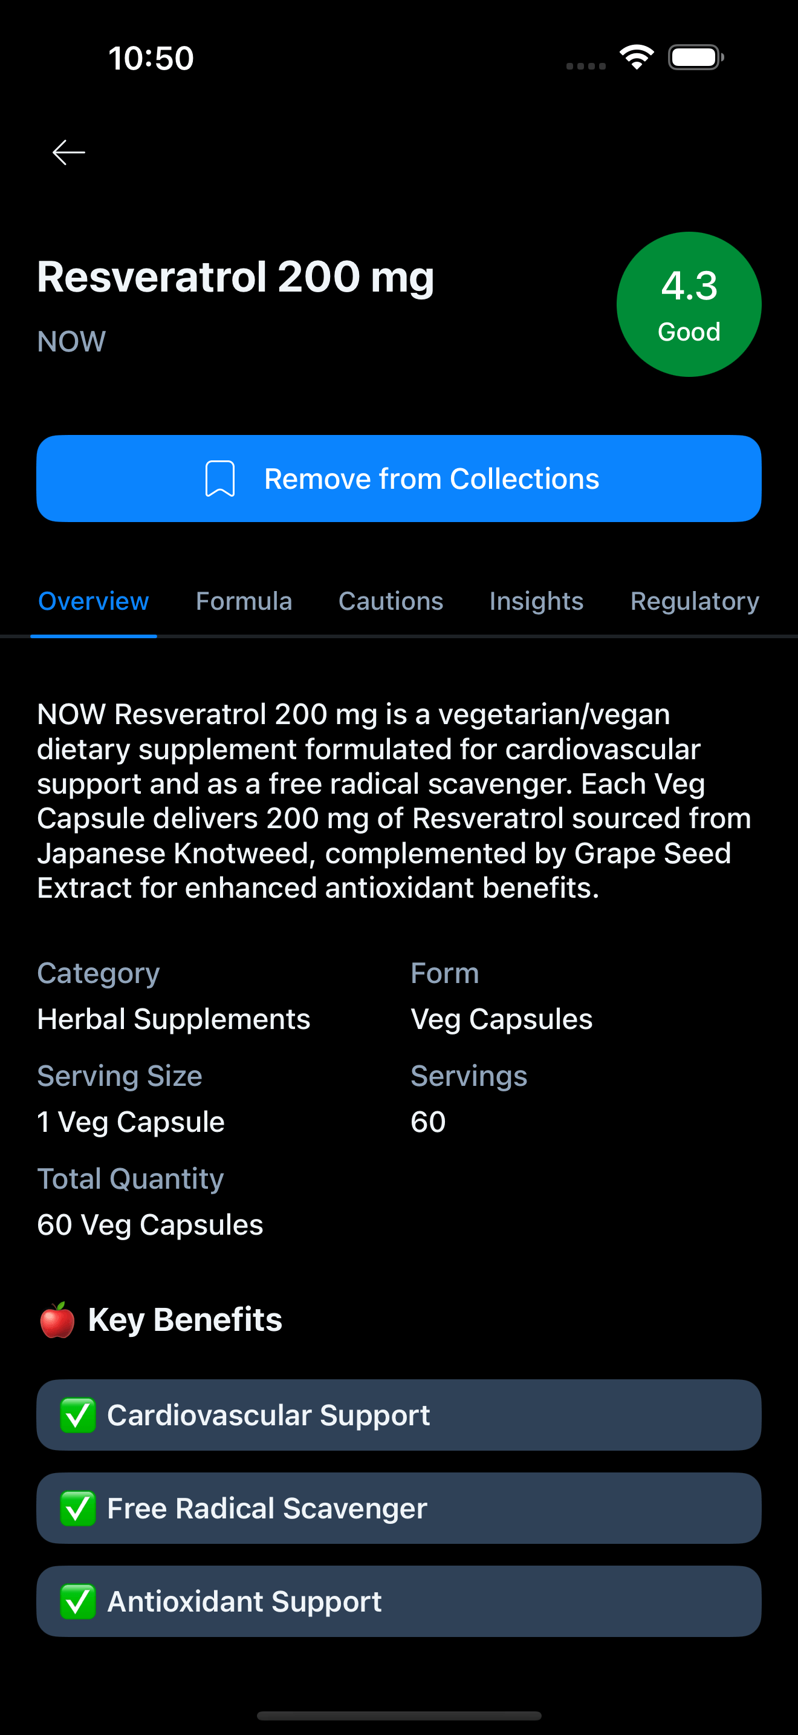The width and height of the screenshot is (798, 1735).
Task: Tap the NOW brand name link
Action: click(x=71, y=341)
